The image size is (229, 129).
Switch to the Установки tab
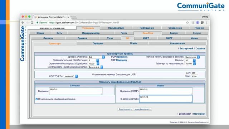(x=88, y=28)
